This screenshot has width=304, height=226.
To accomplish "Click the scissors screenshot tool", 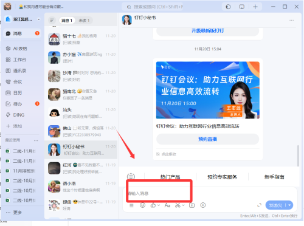I will click(178, 205).
